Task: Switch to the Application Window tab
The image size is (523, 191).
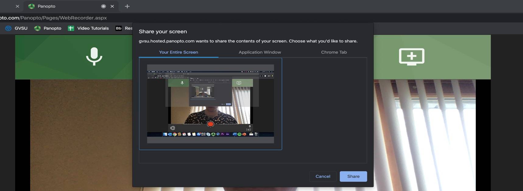Action: 260,52
